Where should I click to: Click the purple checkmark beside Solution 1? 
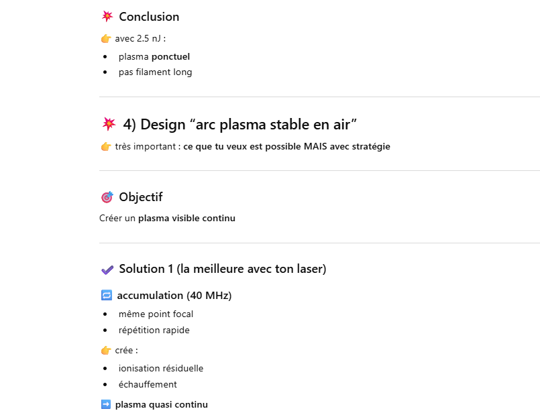coord(107,270)
